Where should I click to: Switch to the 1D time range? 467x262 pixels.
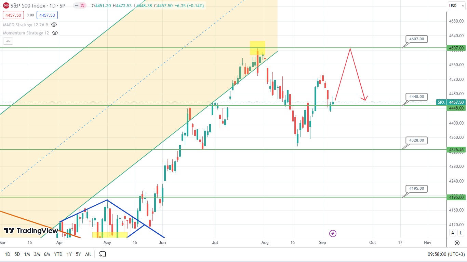[x=8, y=254]
